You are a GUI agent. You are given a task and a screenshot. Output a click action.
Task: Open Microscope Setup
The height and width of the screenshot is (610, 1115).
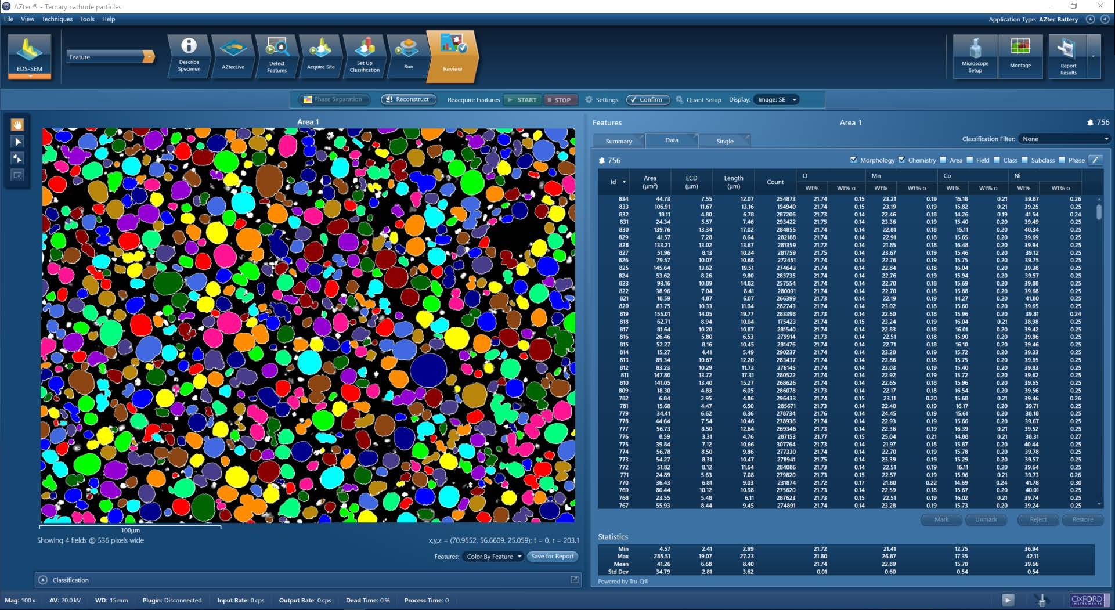click(975, 56)
